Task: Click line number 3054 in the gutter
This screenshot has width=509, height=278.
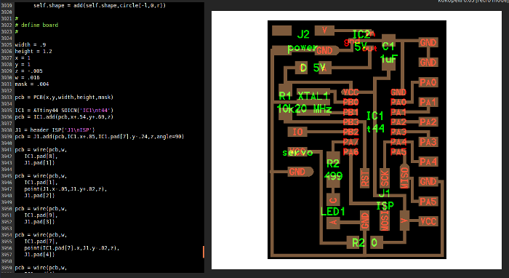Action: click(7, 234)
